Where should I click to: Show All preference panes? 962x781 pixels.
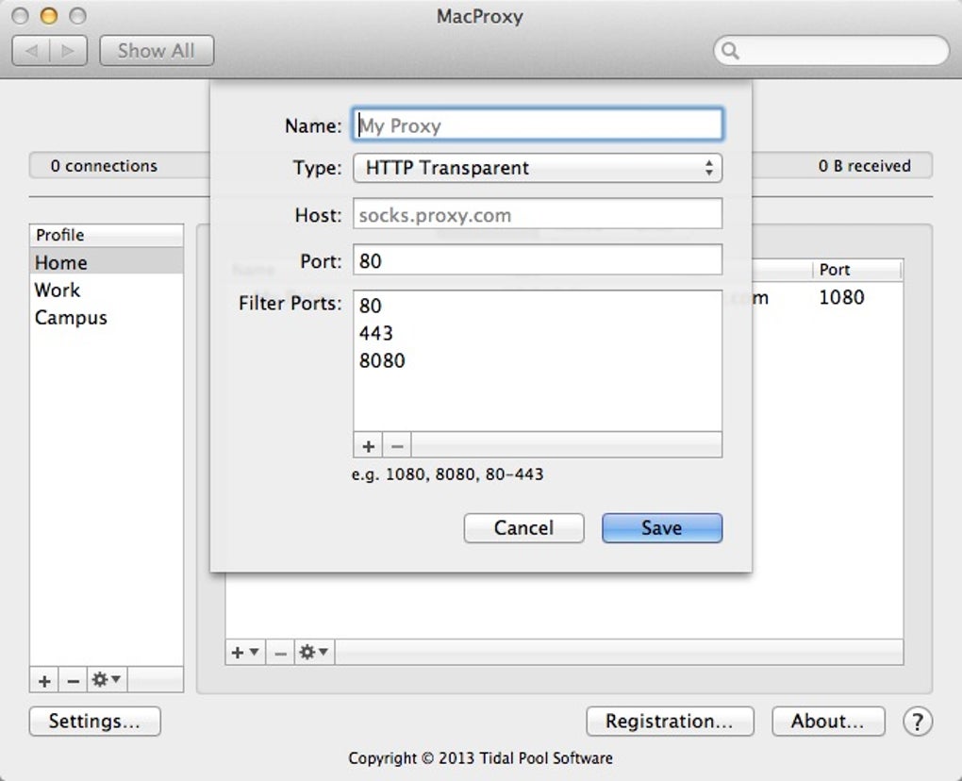click(x=157, y=50)
